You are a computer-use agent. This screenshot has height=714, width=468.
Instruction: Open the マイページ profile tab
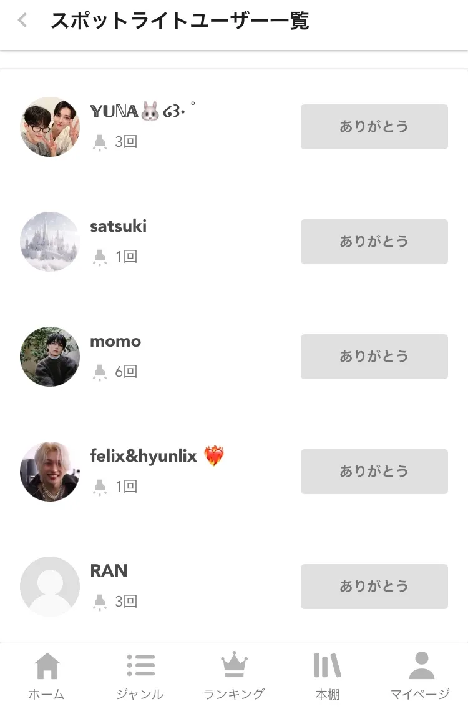[x=421, y=675]
